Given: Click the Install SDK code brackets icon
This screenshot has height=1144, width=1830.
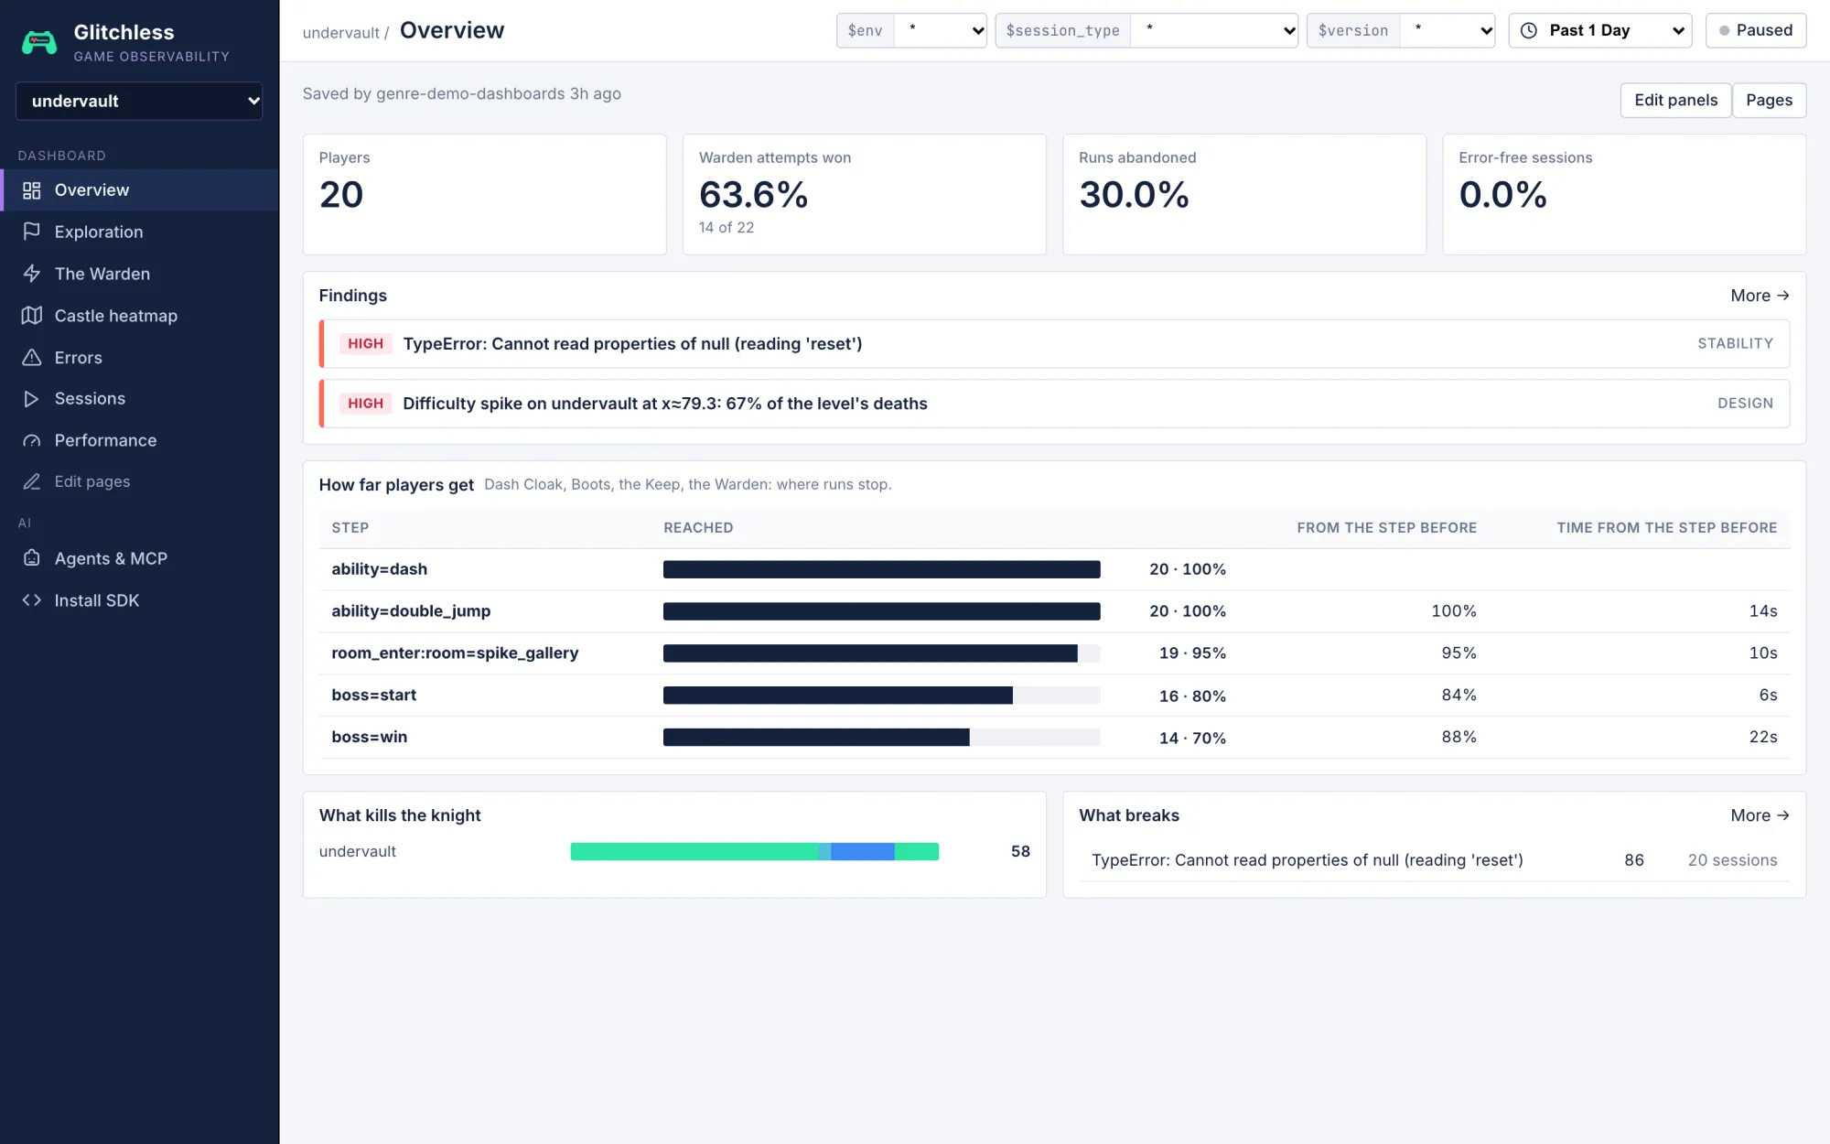Looking at the screenshot, I should click(32, 600).
